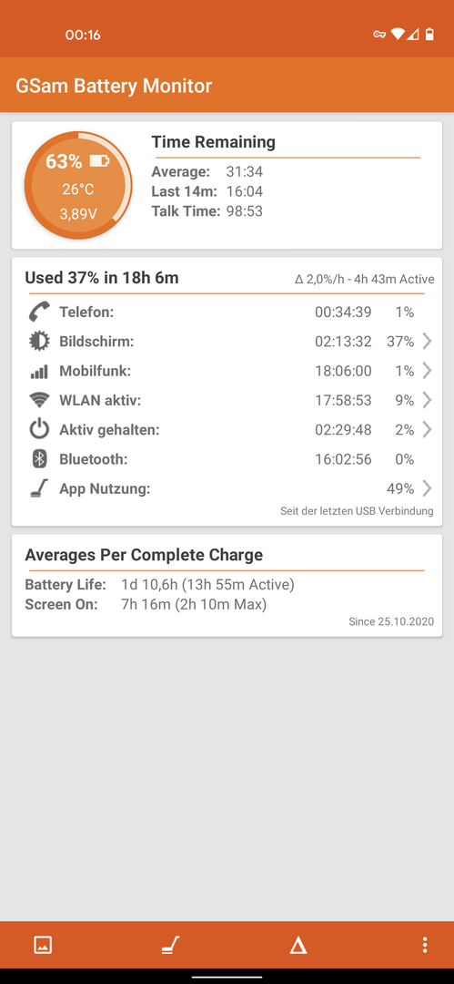The width and height of the screenshot is (454, 984).
Task: Expand Mobilfunk details chevron
Action: pos(427,371)
